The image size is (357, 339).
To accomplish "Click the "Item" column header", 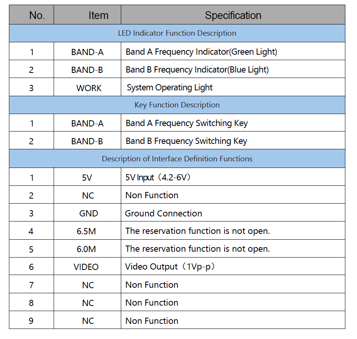I will tap(98, 16).
